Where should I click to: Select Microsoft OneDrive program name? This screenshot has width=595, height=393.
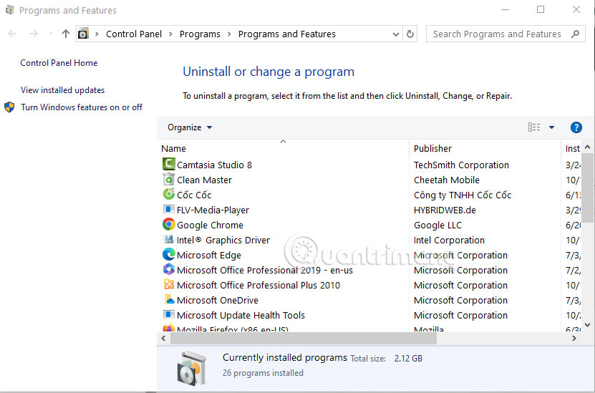(218, 300)
